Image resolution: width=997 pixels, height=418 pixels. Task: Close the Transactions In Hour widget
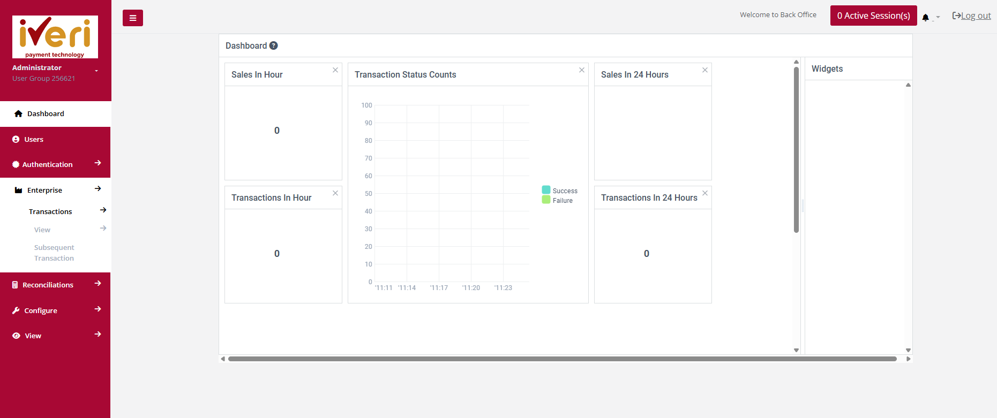pyautogui.click(x=335, y=193)
